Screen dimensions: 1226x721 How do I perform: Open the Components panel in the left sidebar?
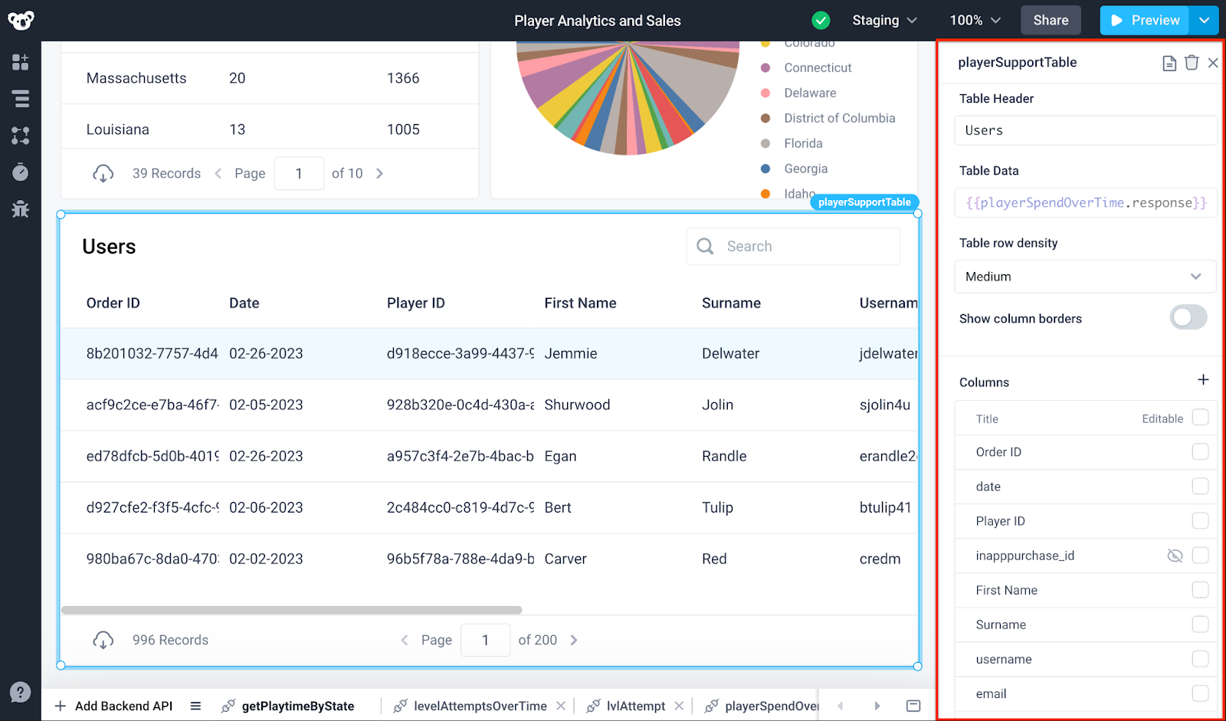point(21,62)
